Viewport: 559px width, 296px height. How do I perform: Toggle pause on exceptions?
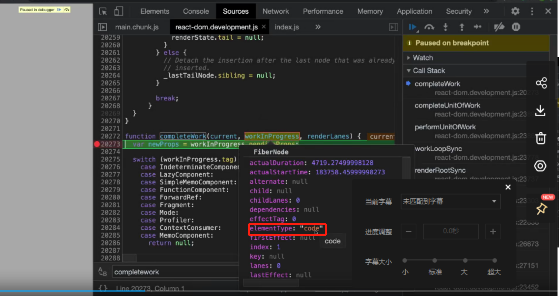516,27
